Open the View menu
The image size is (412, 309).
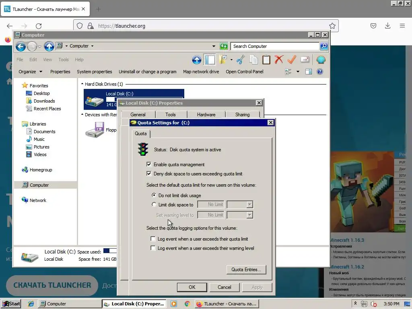(x=47, y=60)
